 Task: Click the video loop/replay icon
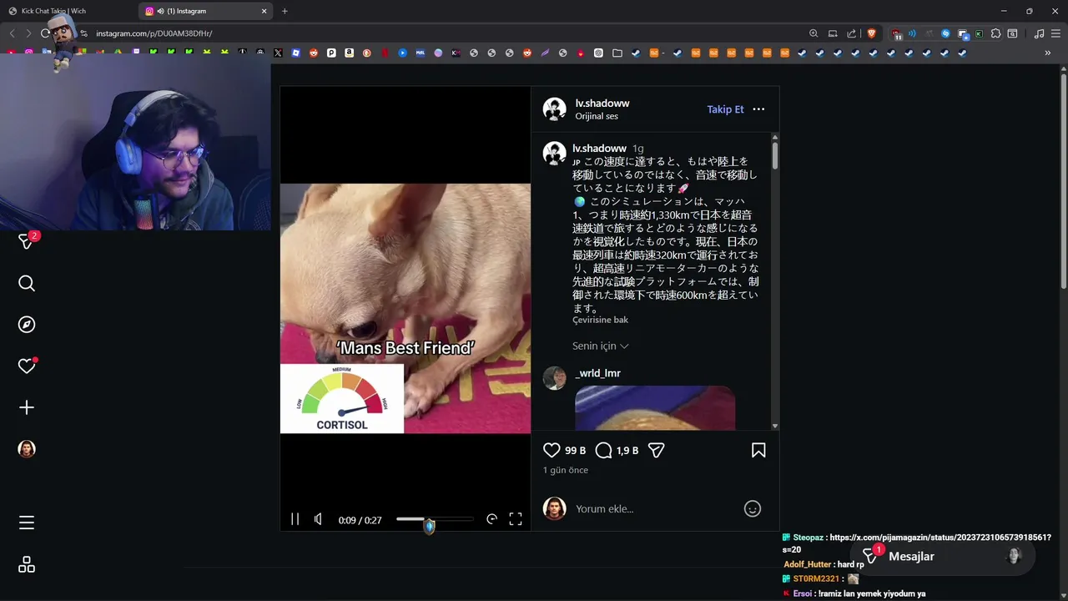(491, 519)
